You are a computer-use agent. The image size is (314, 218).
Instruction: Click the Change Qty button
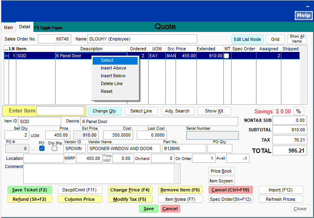(x=104, y=111)
